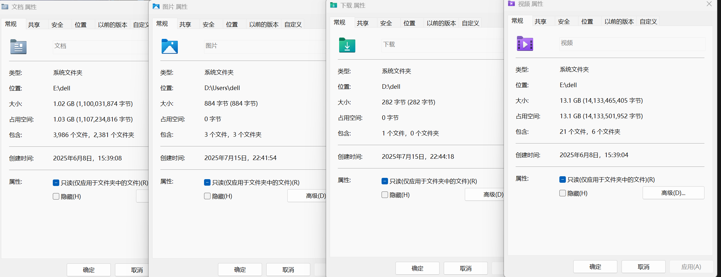
Task: Toggle 只读 checkbox in 图片 属性 window
Action: (x=207, y=182)
